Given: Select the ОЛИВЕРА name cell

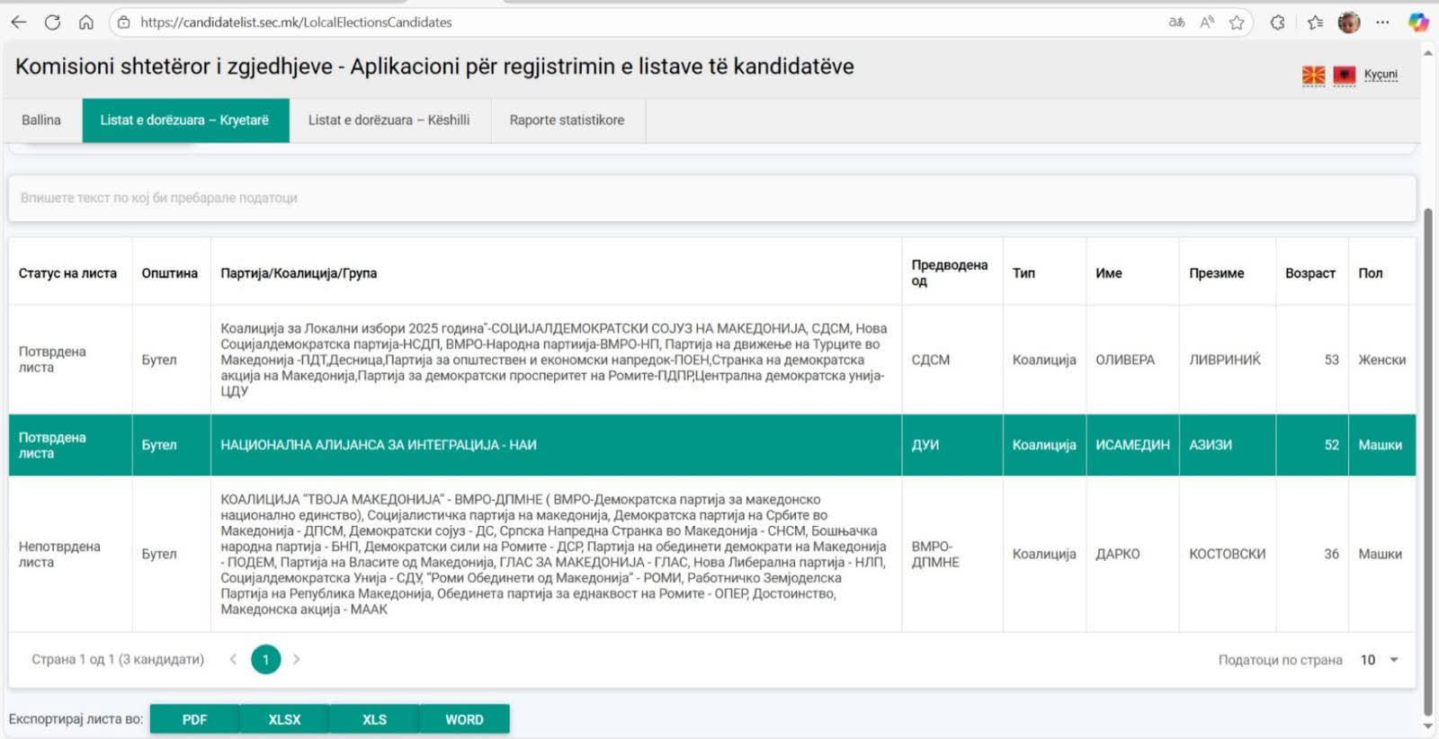Looking at the screenshot, I should click(x=1132, y=360).
